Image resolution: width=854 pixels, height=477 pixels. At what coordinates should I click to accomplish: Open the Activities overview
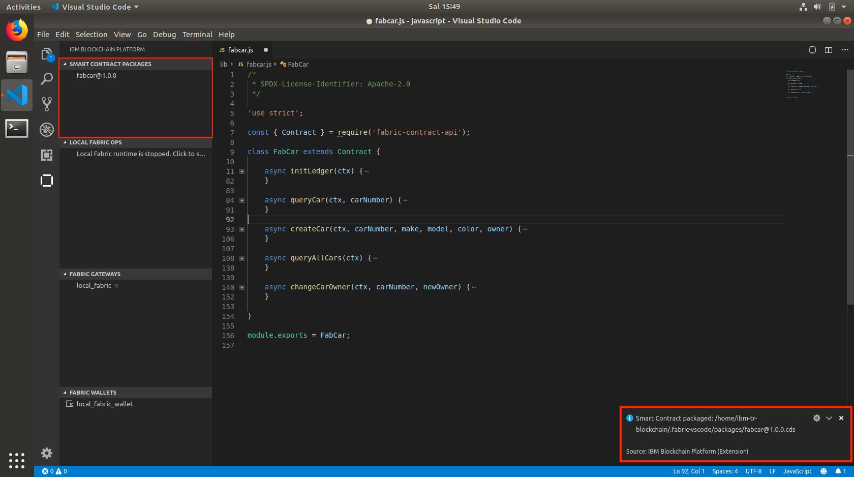23,7
